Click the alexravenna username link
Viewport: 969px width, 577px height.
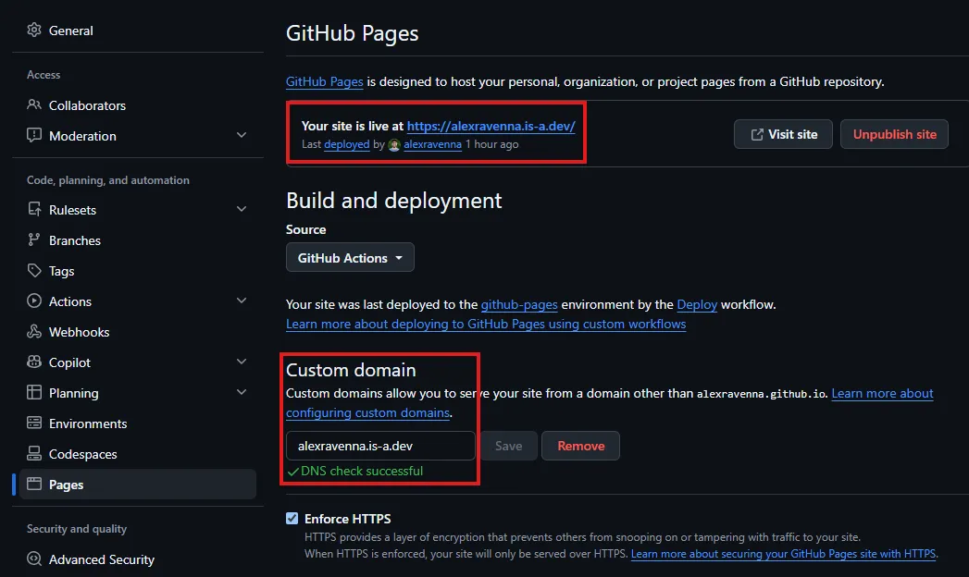pyautogui.click(x=432, y=144)
